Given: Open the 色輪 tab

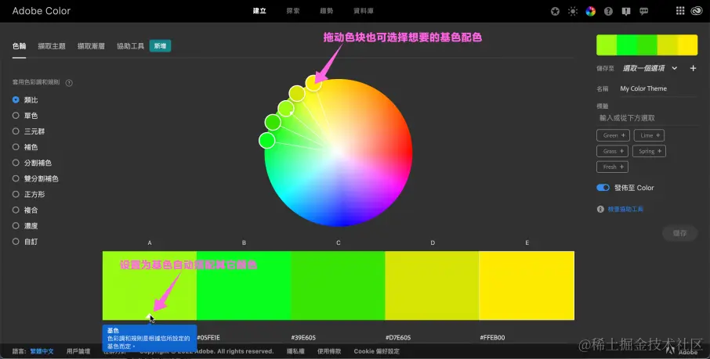Looking at the screenshot, I should pos(19,46).
